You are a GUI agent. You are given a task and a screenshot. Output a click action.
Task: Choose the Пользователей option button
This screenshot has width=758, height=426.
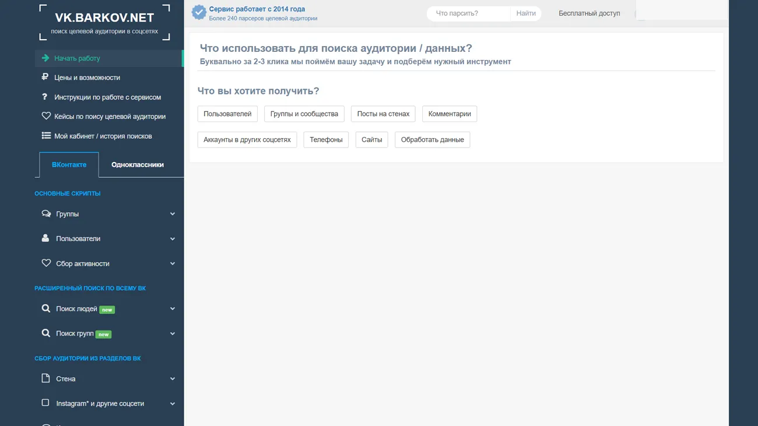click(227, 114)
